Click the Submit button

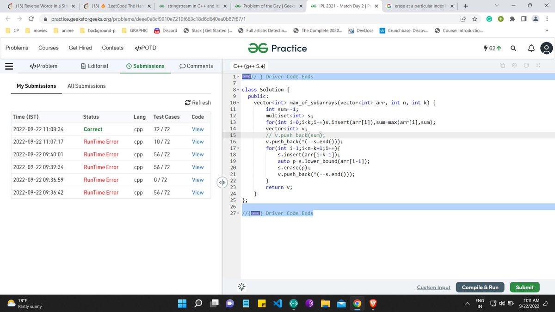pos(524,287)
